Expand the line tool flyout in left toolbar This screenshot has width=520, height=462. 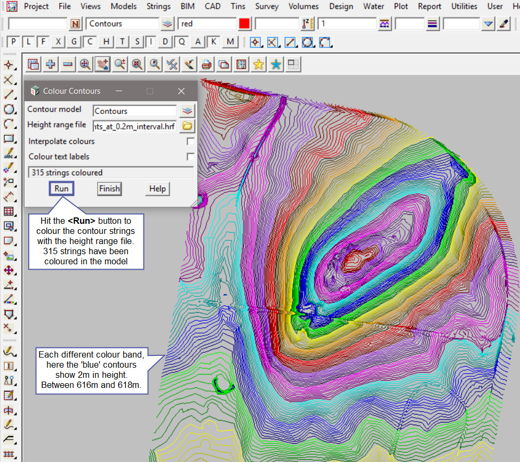tap(9, 95)
